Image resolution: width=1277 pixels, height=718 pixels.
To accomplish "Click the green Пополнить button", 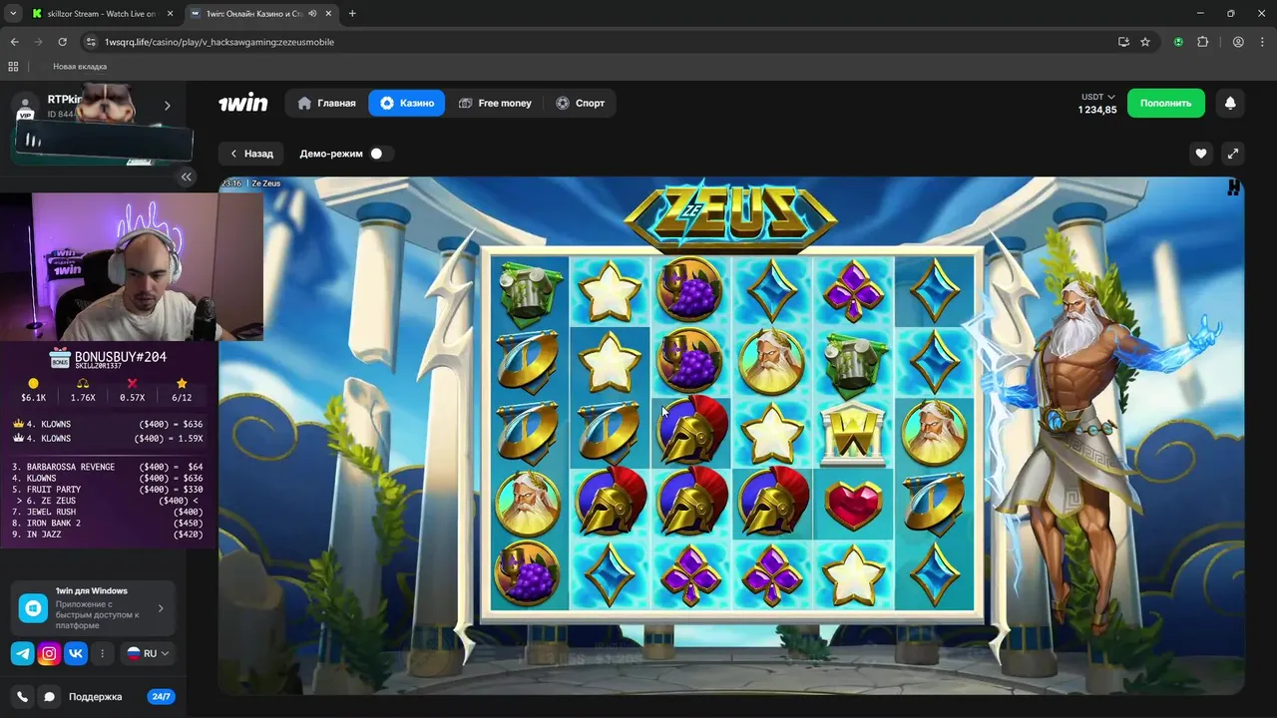I will tap(1165, 103).
